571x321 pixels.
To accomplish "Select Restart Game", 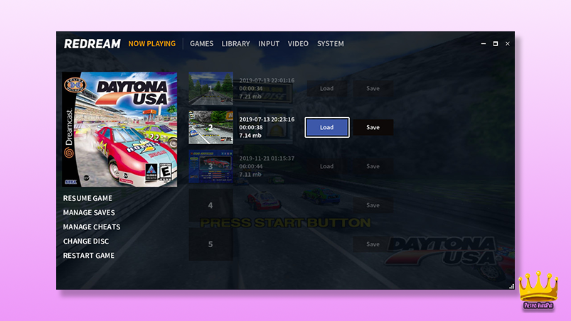I will 88,256.
